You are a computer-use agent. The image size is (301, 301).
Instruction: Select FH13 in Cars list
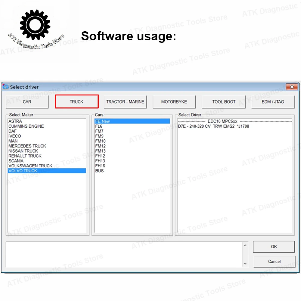click(132, 161)
